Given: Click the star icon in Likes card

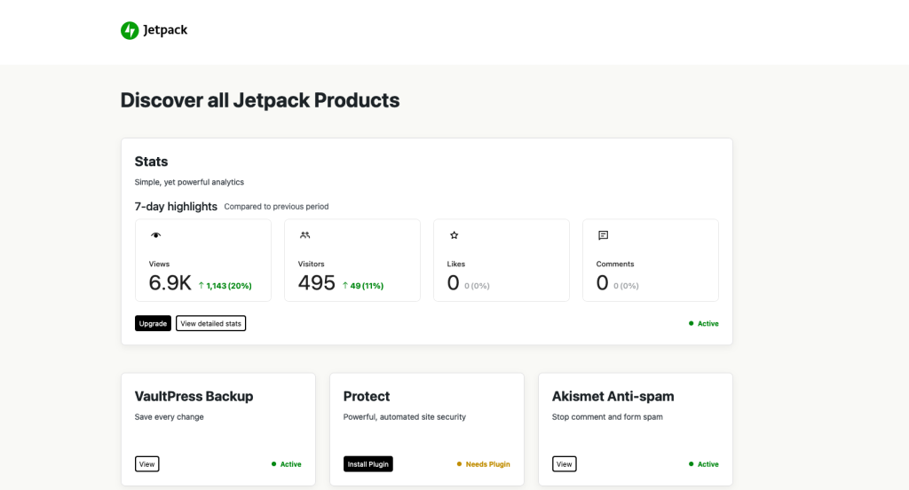Looking at the screenshot, I should click(454, 235).
